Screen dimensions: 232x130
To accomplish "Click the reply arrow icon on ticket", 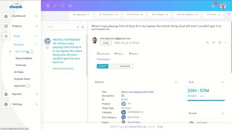I will 207,43.
